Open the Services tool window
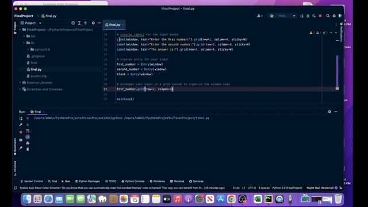The height and width of the screenshot is (207, 368). (x=196, y=181)
